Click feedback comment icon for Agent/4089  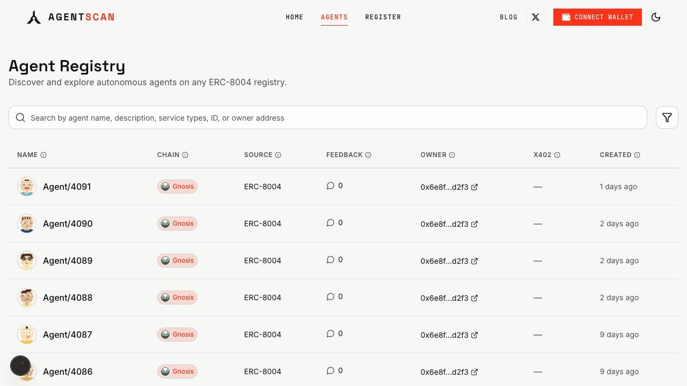[x=330, y=259]
